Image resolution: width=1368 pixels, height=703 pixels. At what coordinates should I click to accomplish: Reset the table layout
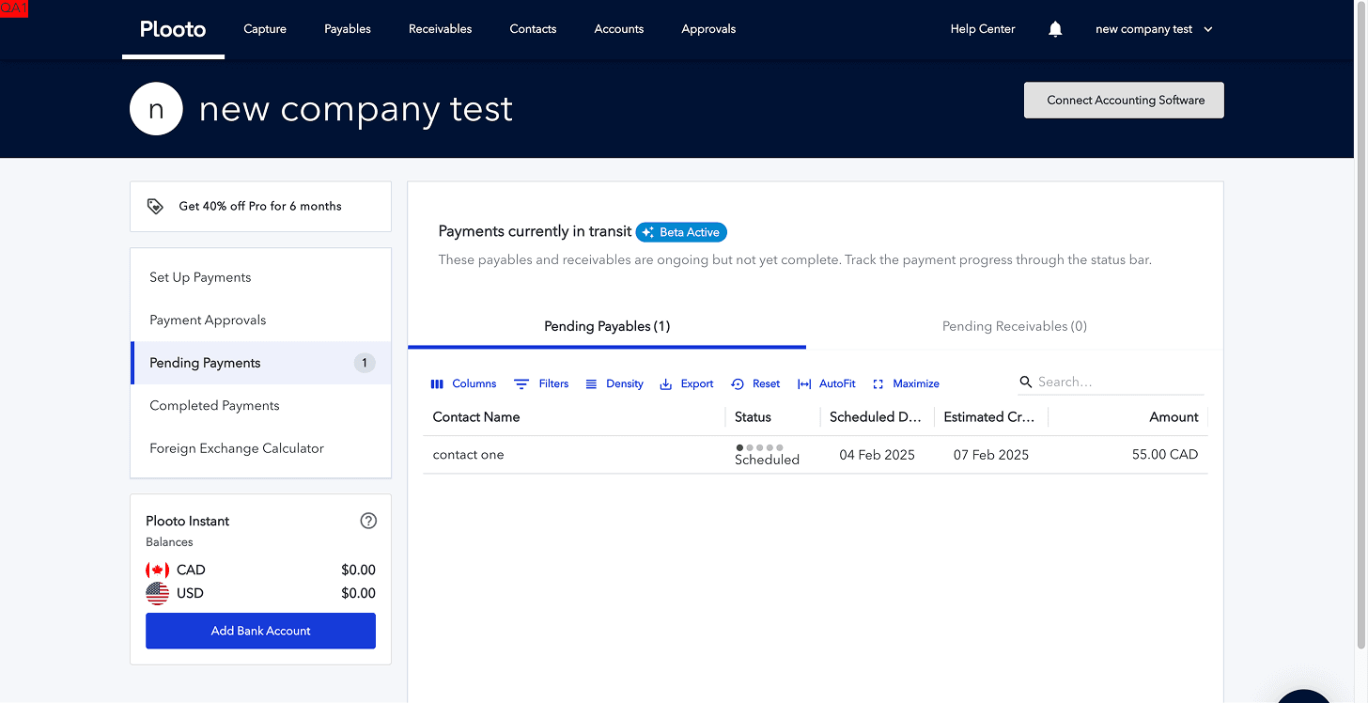click(x=755, y=383)
